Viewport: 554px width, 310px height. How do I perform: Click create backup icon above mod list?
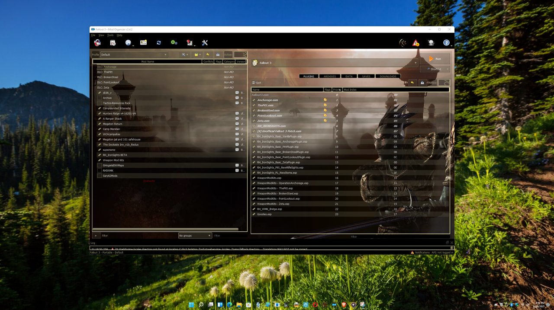click(x=218, y=54)
